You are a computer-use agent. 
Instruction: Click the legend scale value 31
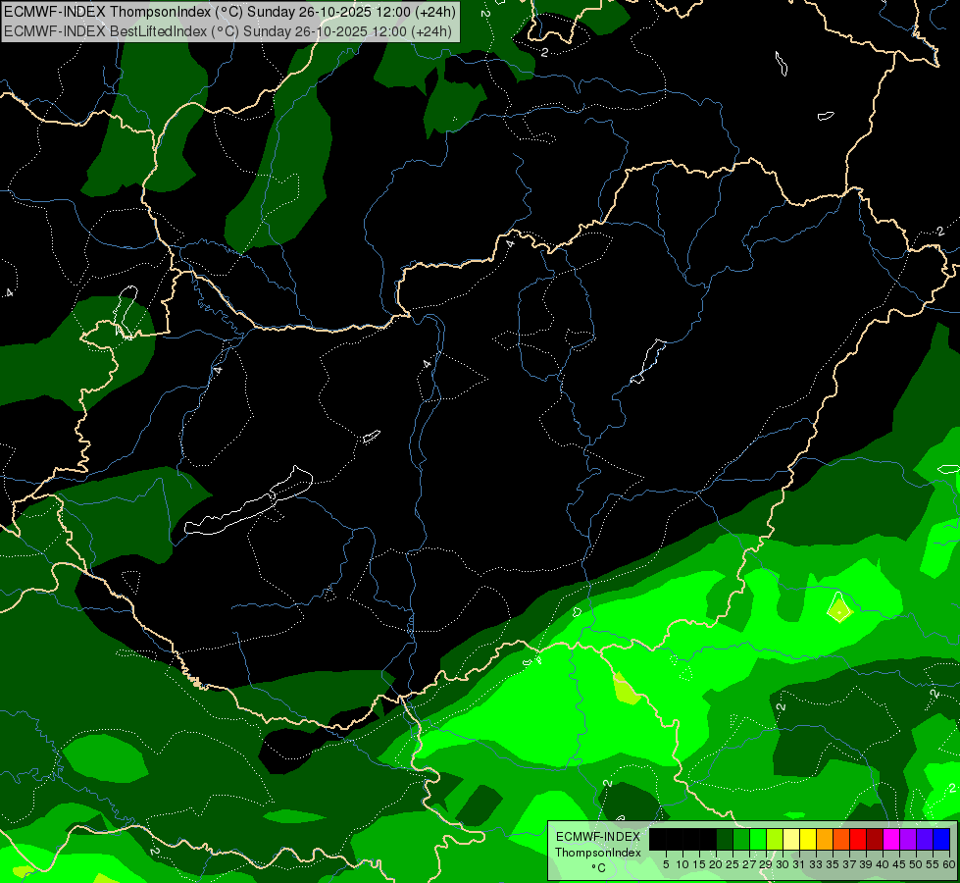pos(799,864)
